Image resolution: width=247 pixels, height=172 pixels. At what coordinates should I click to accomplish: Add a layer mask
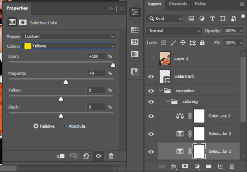click(x=185, y=166)
